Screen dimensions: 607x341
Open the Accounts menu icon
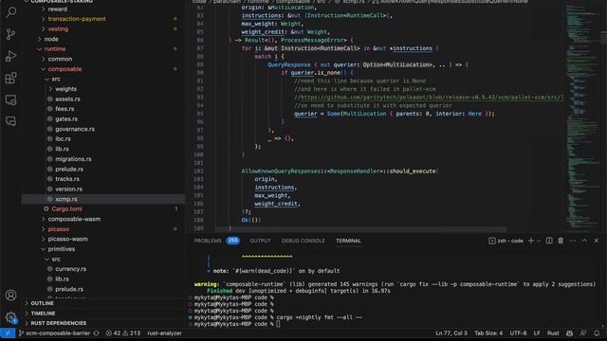click(x=10, y=295)
